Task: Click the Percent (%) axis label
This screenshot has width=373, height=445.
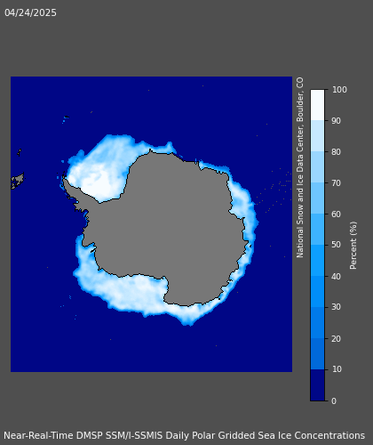Action: 353,246
